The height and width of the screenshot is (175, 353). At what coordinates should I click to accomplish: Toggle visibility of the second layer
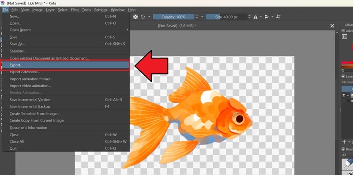point(344,101)
